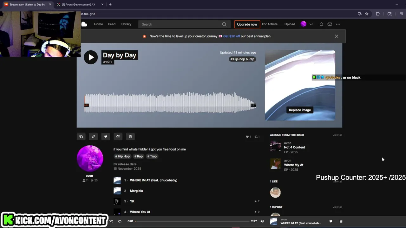Open the notifications bell

click(321, 24)
